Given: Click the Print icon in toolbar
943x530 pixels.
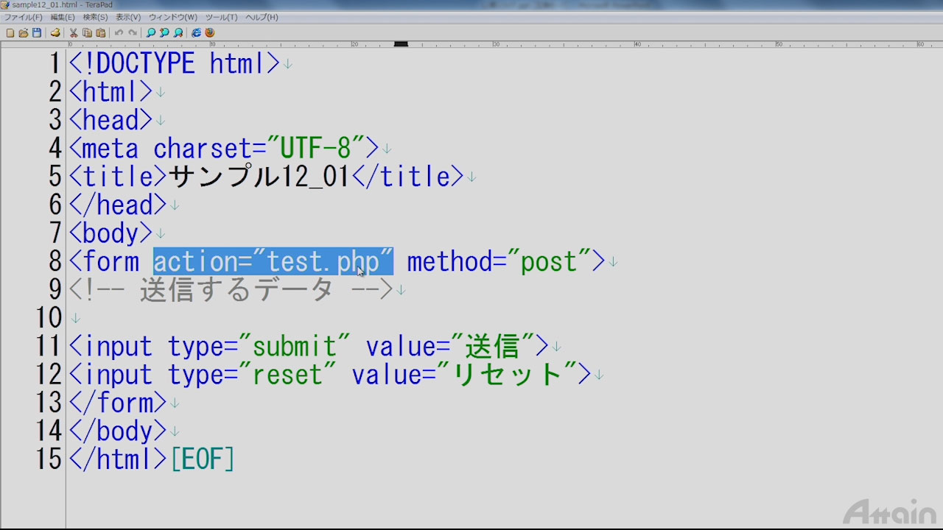Looking at the screenshot, I should click(x=55, y=32).
